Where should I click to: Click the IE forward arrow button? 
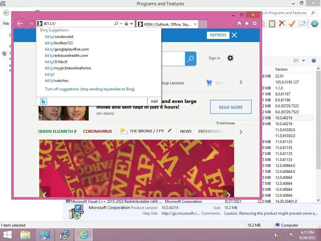pos(31,24)
